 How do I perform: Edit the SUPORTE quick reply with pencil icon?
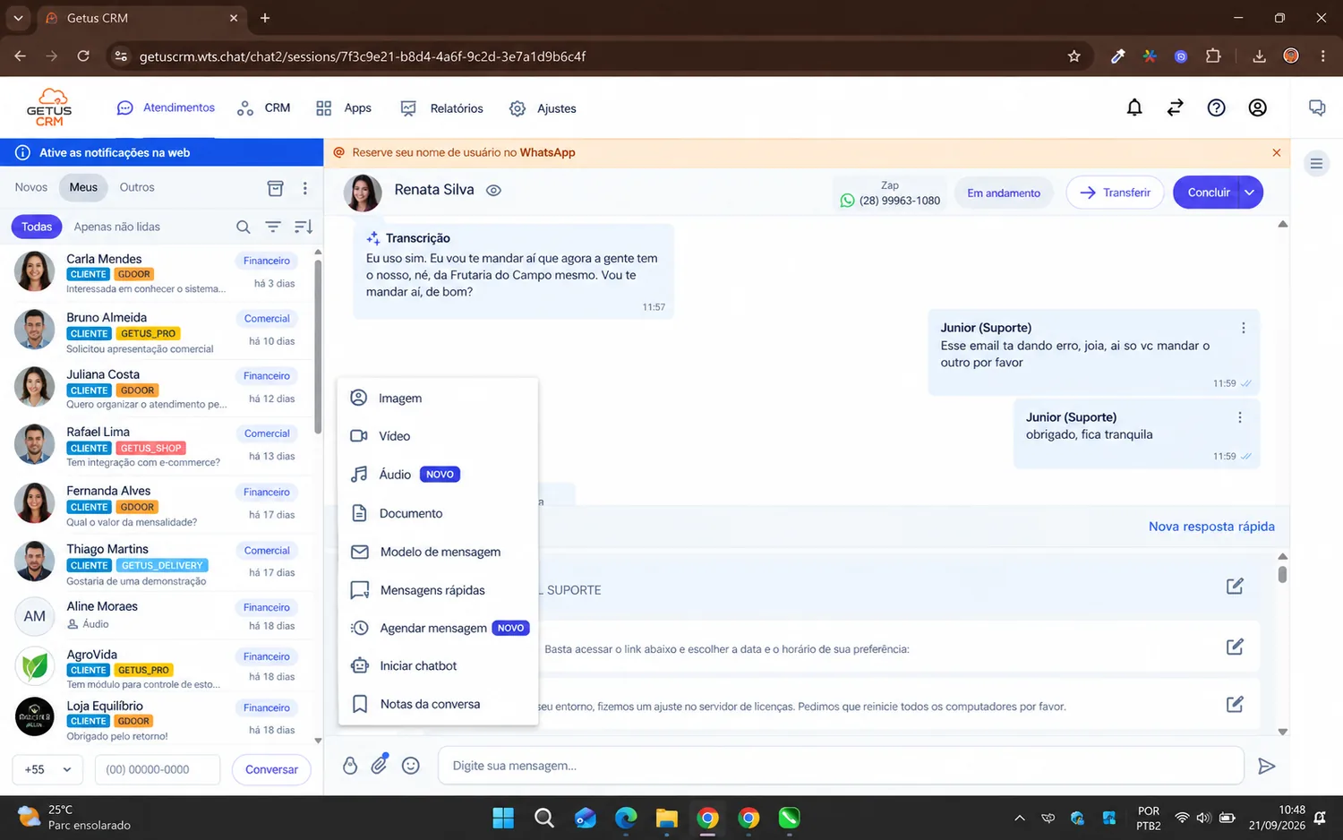pos(1235,587)
